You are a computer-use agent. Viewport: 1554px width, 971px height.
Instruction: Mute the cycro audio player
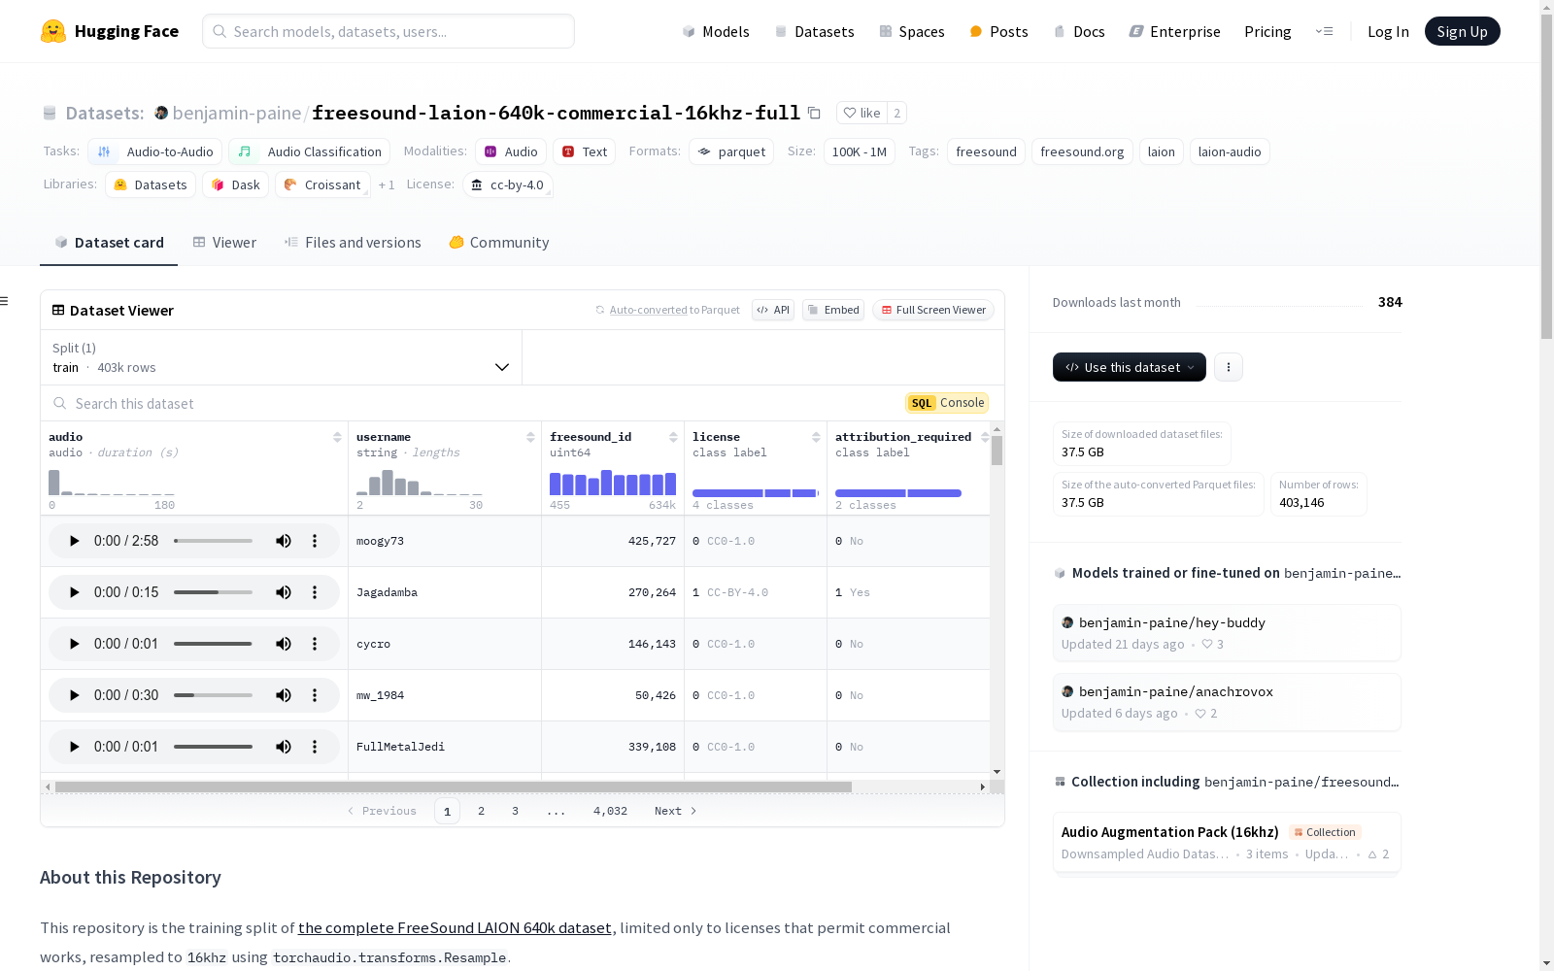[284, 644]
